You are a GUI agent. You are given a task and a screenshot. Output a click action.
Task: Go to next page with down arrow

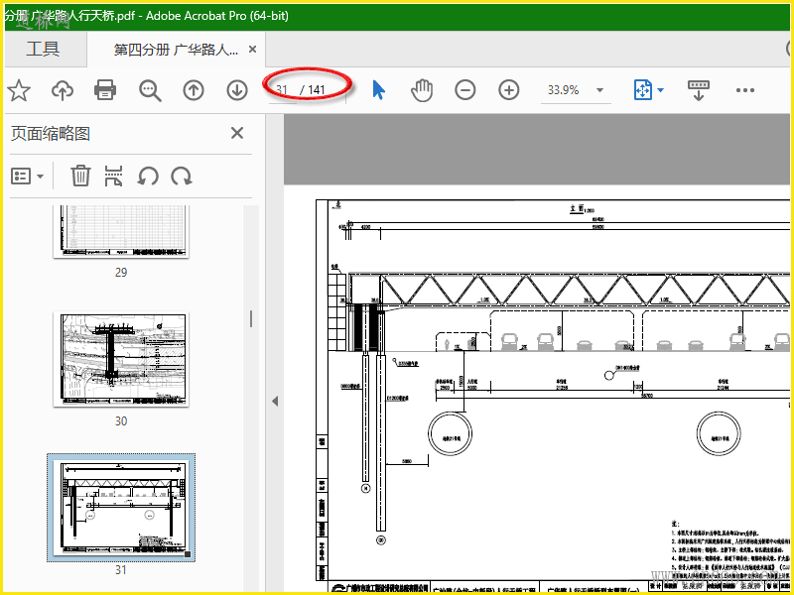pyautogui.click(x=237, y=90)
